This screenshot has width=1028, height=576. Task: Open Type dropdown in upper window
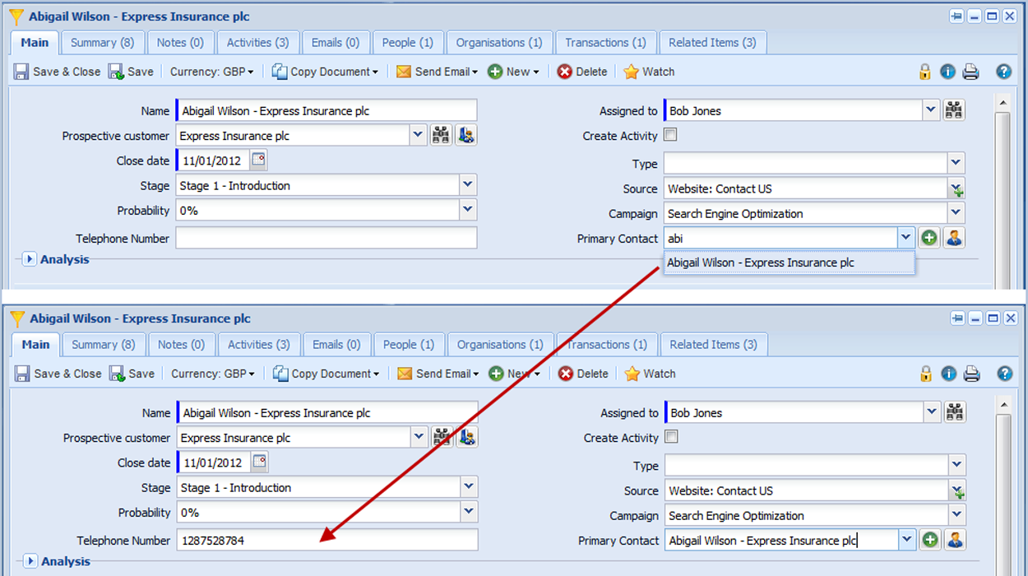click(x=956, y=163)
